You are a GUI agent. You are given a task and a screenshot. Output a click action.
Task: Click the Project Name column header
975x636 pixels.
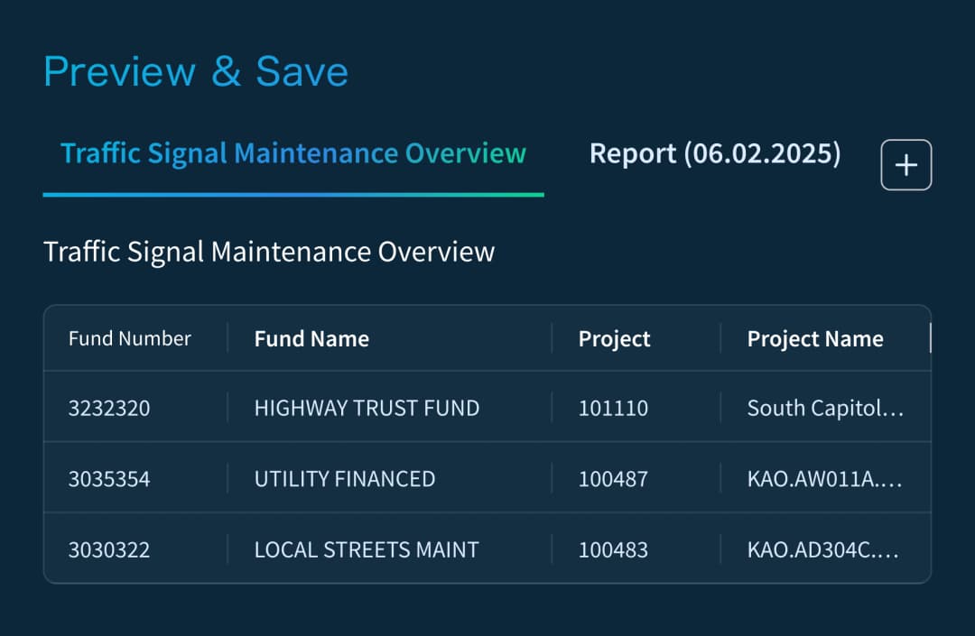[814, 339]
